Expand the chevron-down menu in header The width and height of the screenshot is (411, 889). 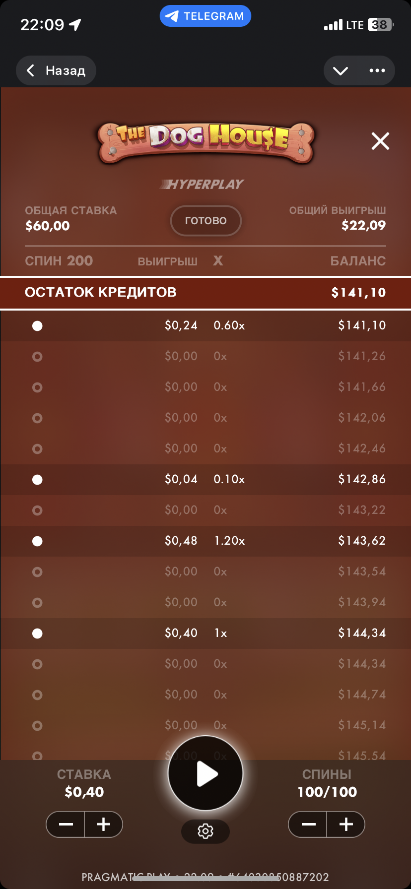341,70
